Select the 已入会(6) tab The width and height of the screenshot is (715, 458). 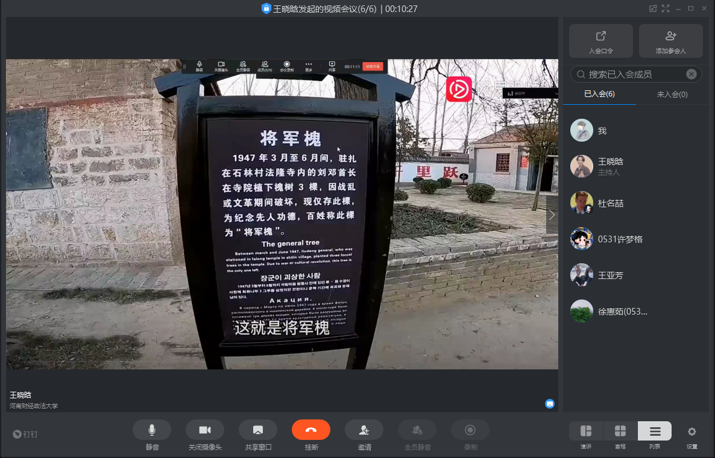click(599, 94)
